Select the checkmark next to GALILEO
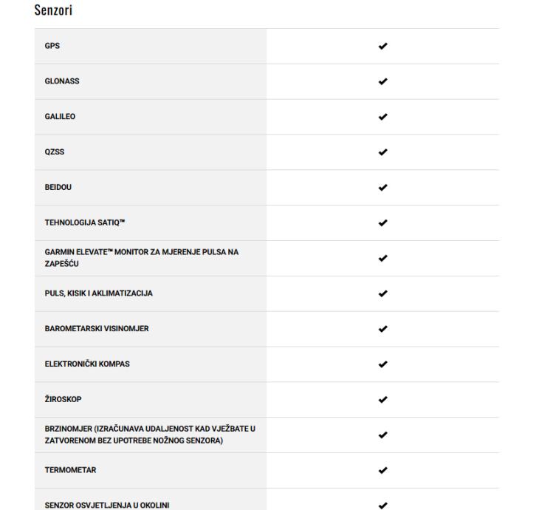The height and width of the screenshot is (510, 553). pyautogui.click(x=382, y=117)
